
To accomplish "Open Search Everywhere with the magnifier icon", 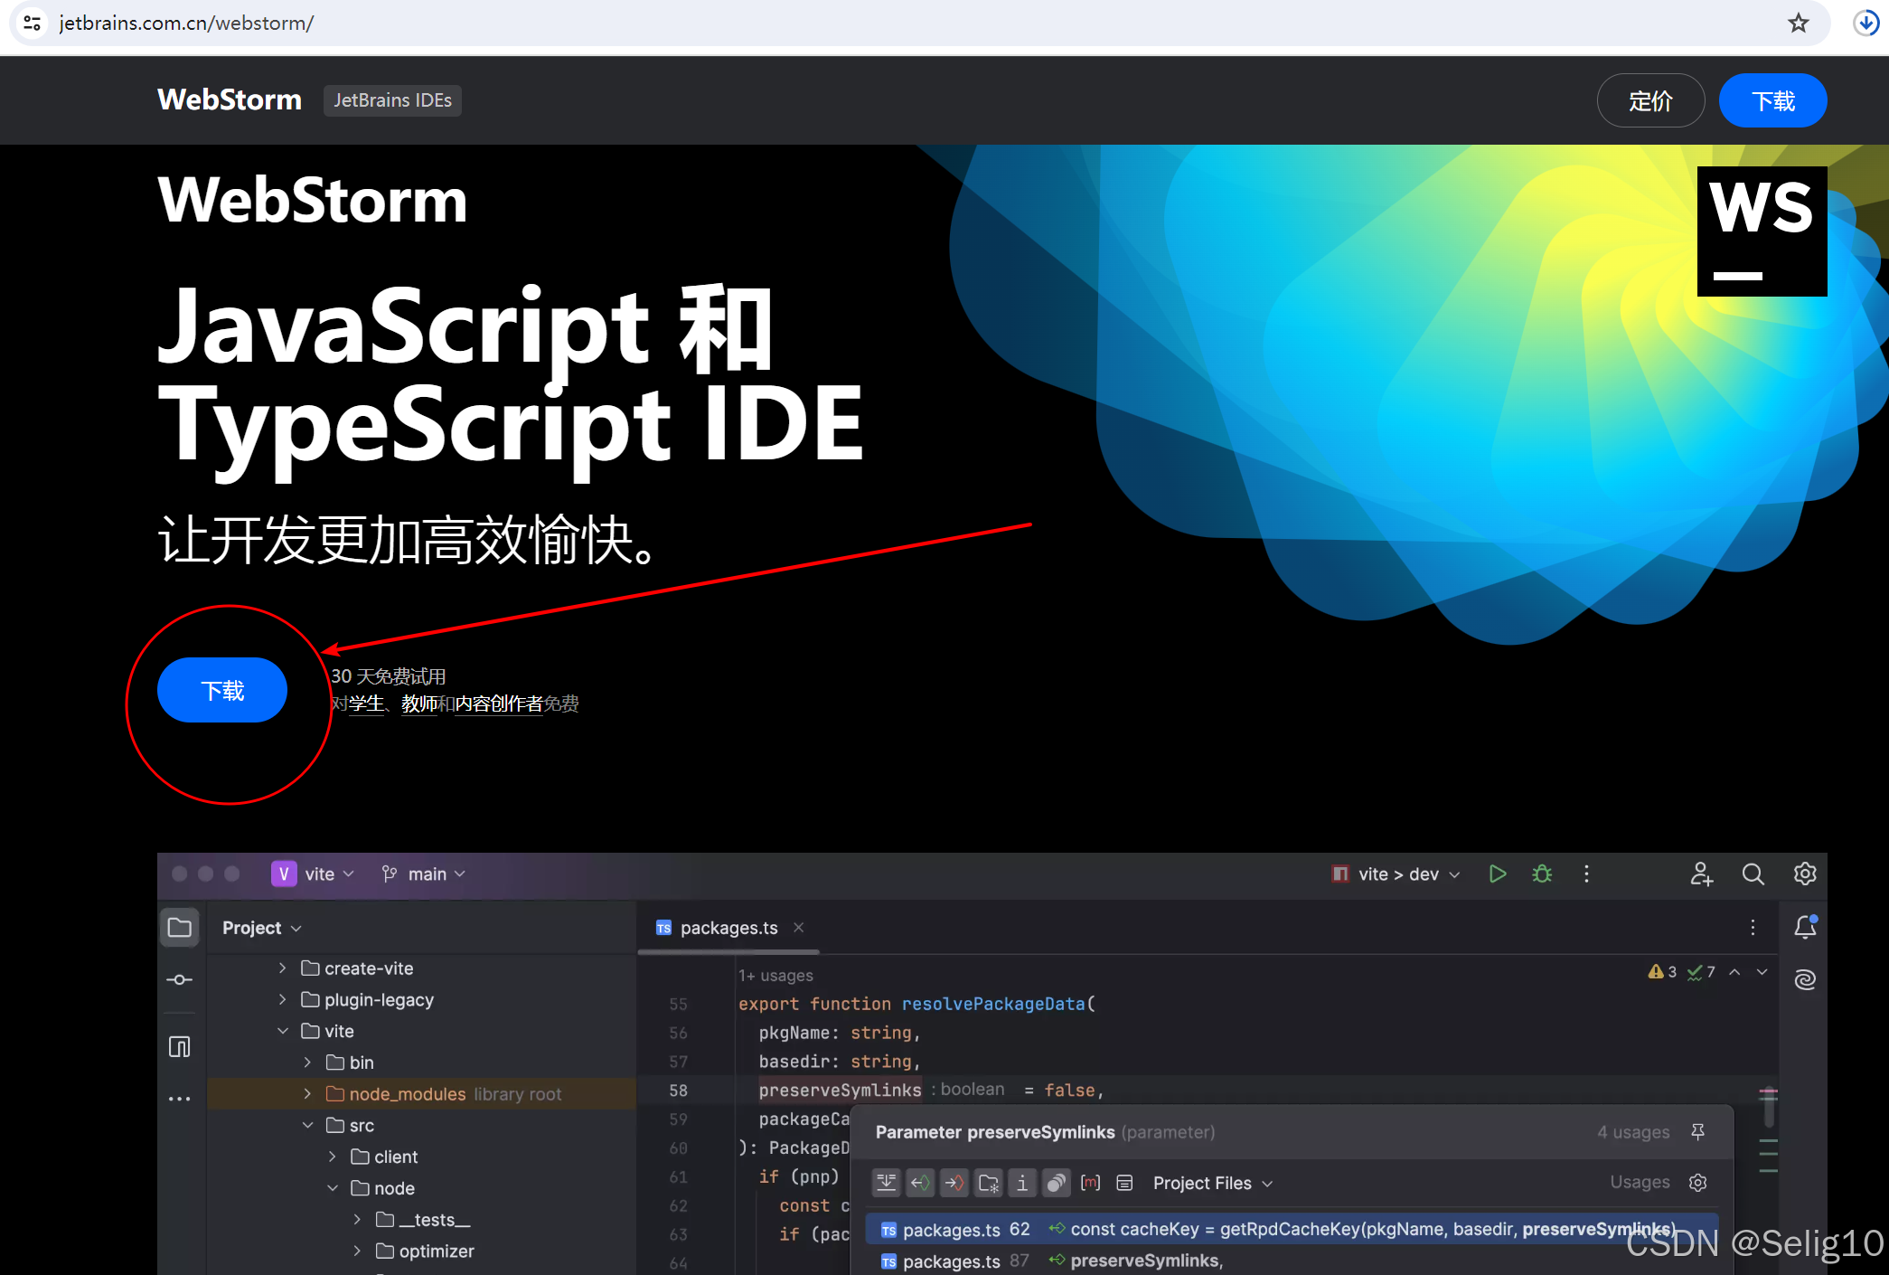I will [x=1753, y=874].
